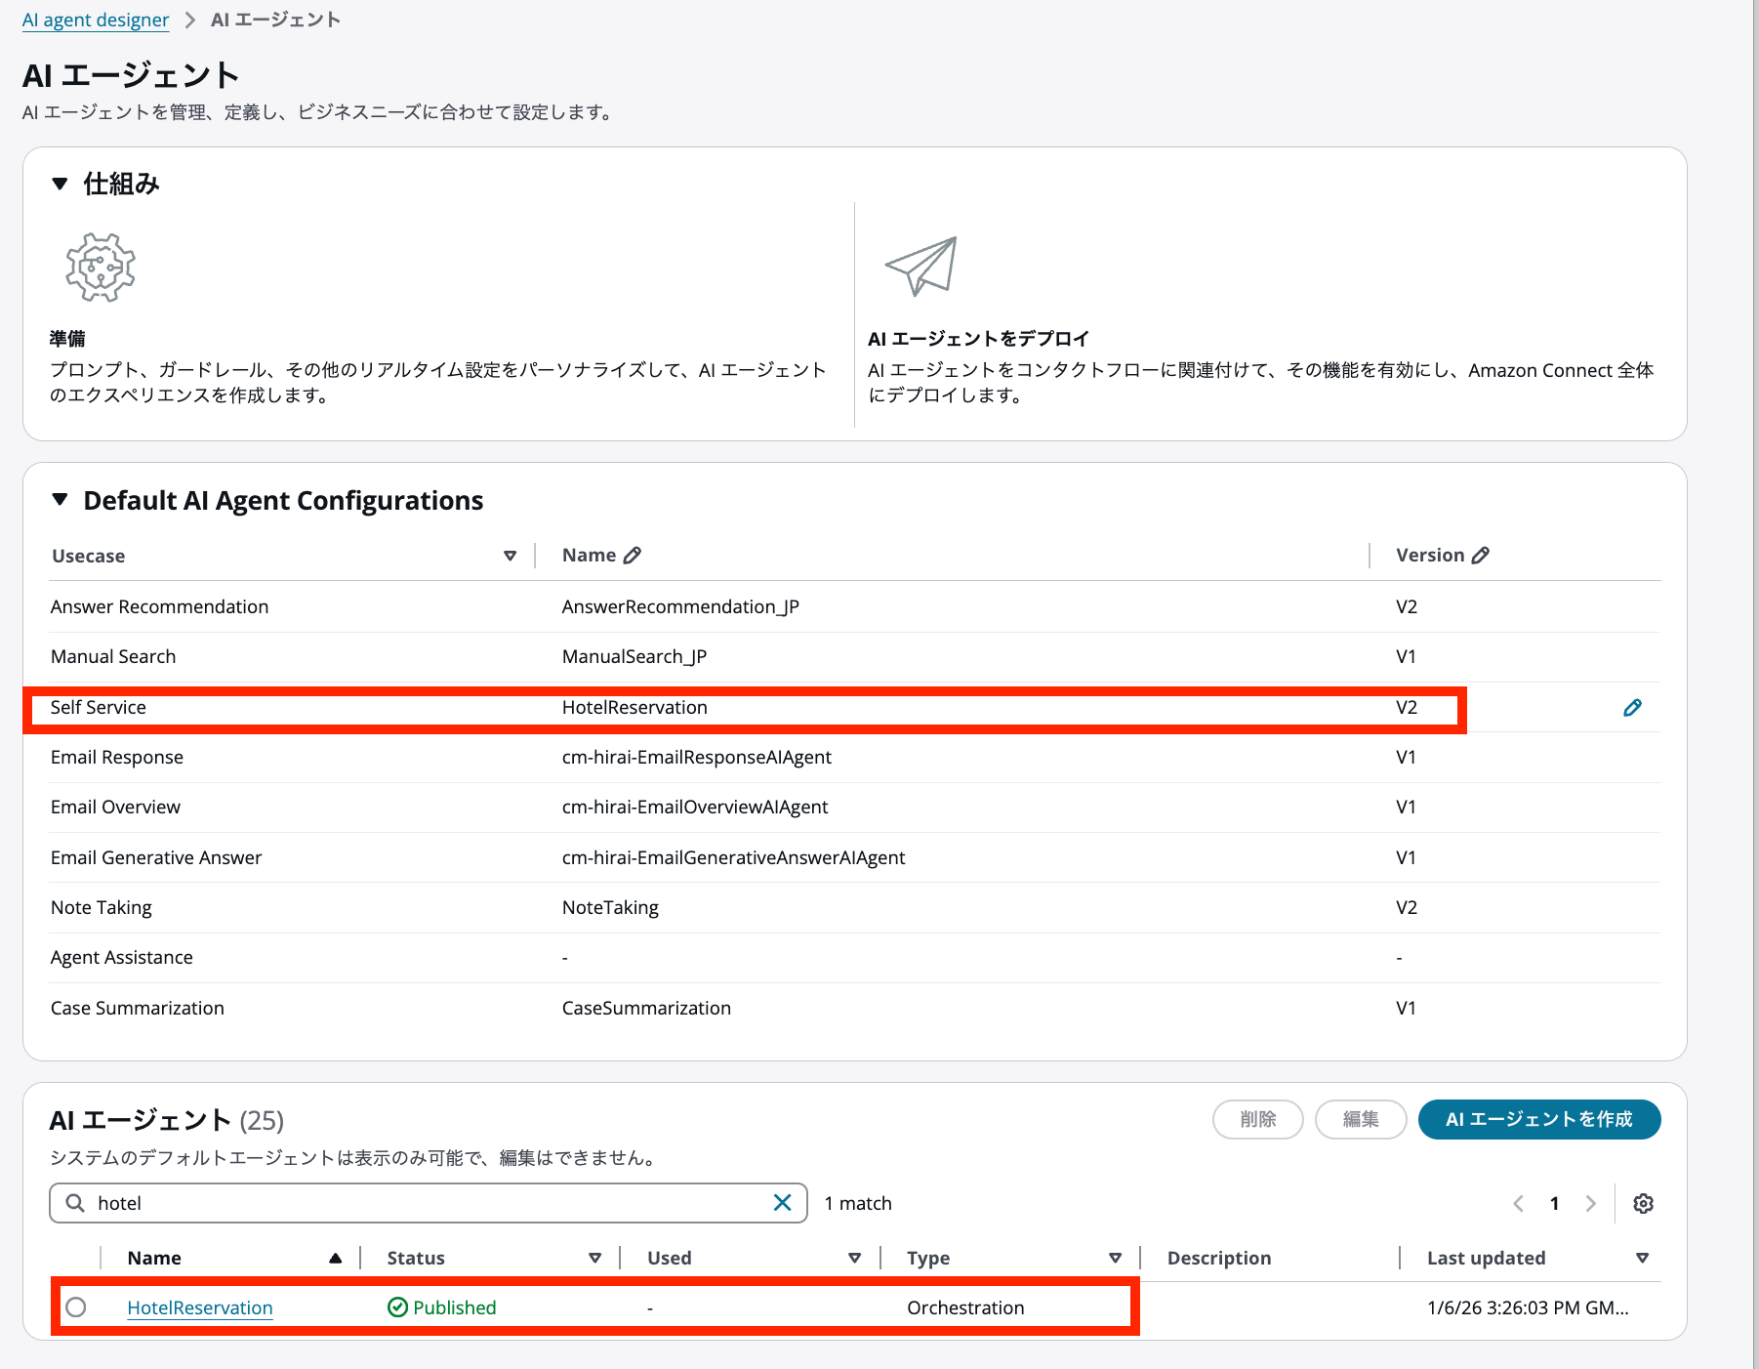
Task: Click inside the hotel search field
Action: 390,1203
